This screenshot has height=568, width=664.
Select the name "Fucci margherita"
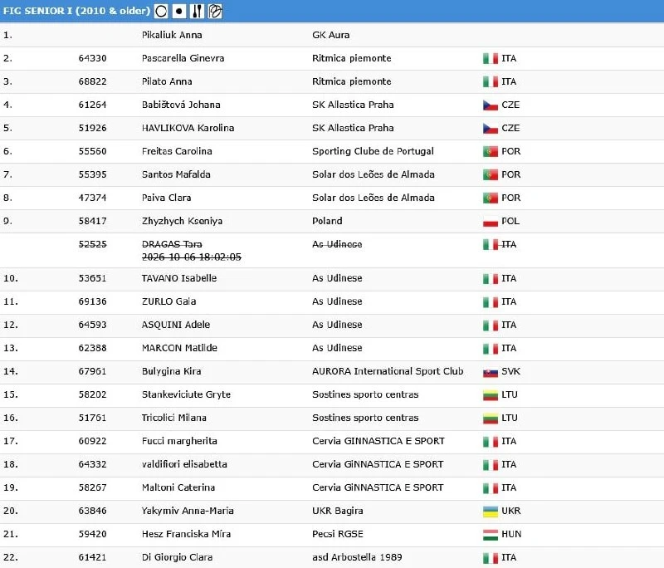[179, 441]
